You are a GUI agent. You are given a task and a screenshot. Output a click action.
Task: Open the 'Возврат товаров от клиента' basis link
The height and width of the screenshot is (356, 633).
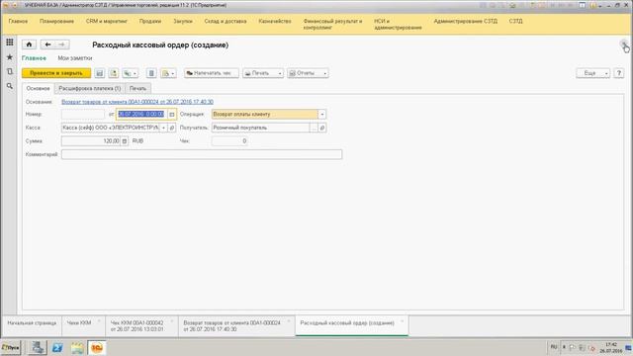(137, 102)
